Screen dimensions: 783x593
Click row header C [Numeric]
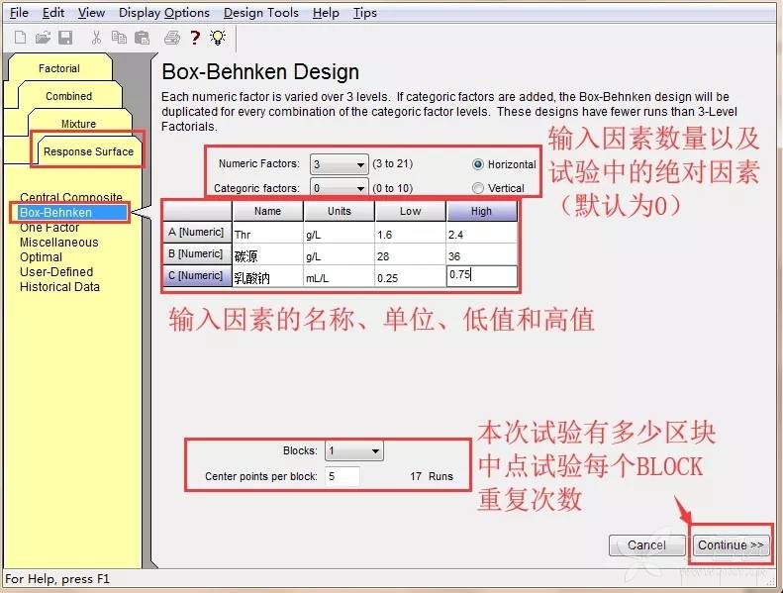197,276
